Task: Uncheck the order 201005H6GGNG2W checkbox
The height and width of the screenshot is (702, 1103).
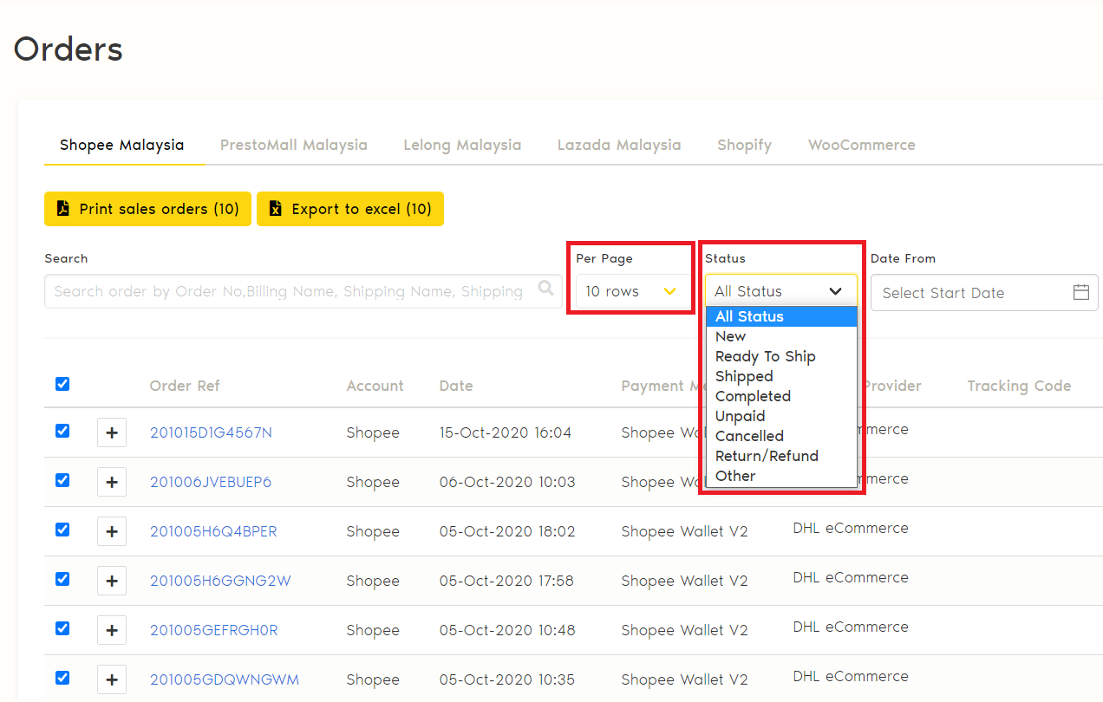Action: (62, 579)
